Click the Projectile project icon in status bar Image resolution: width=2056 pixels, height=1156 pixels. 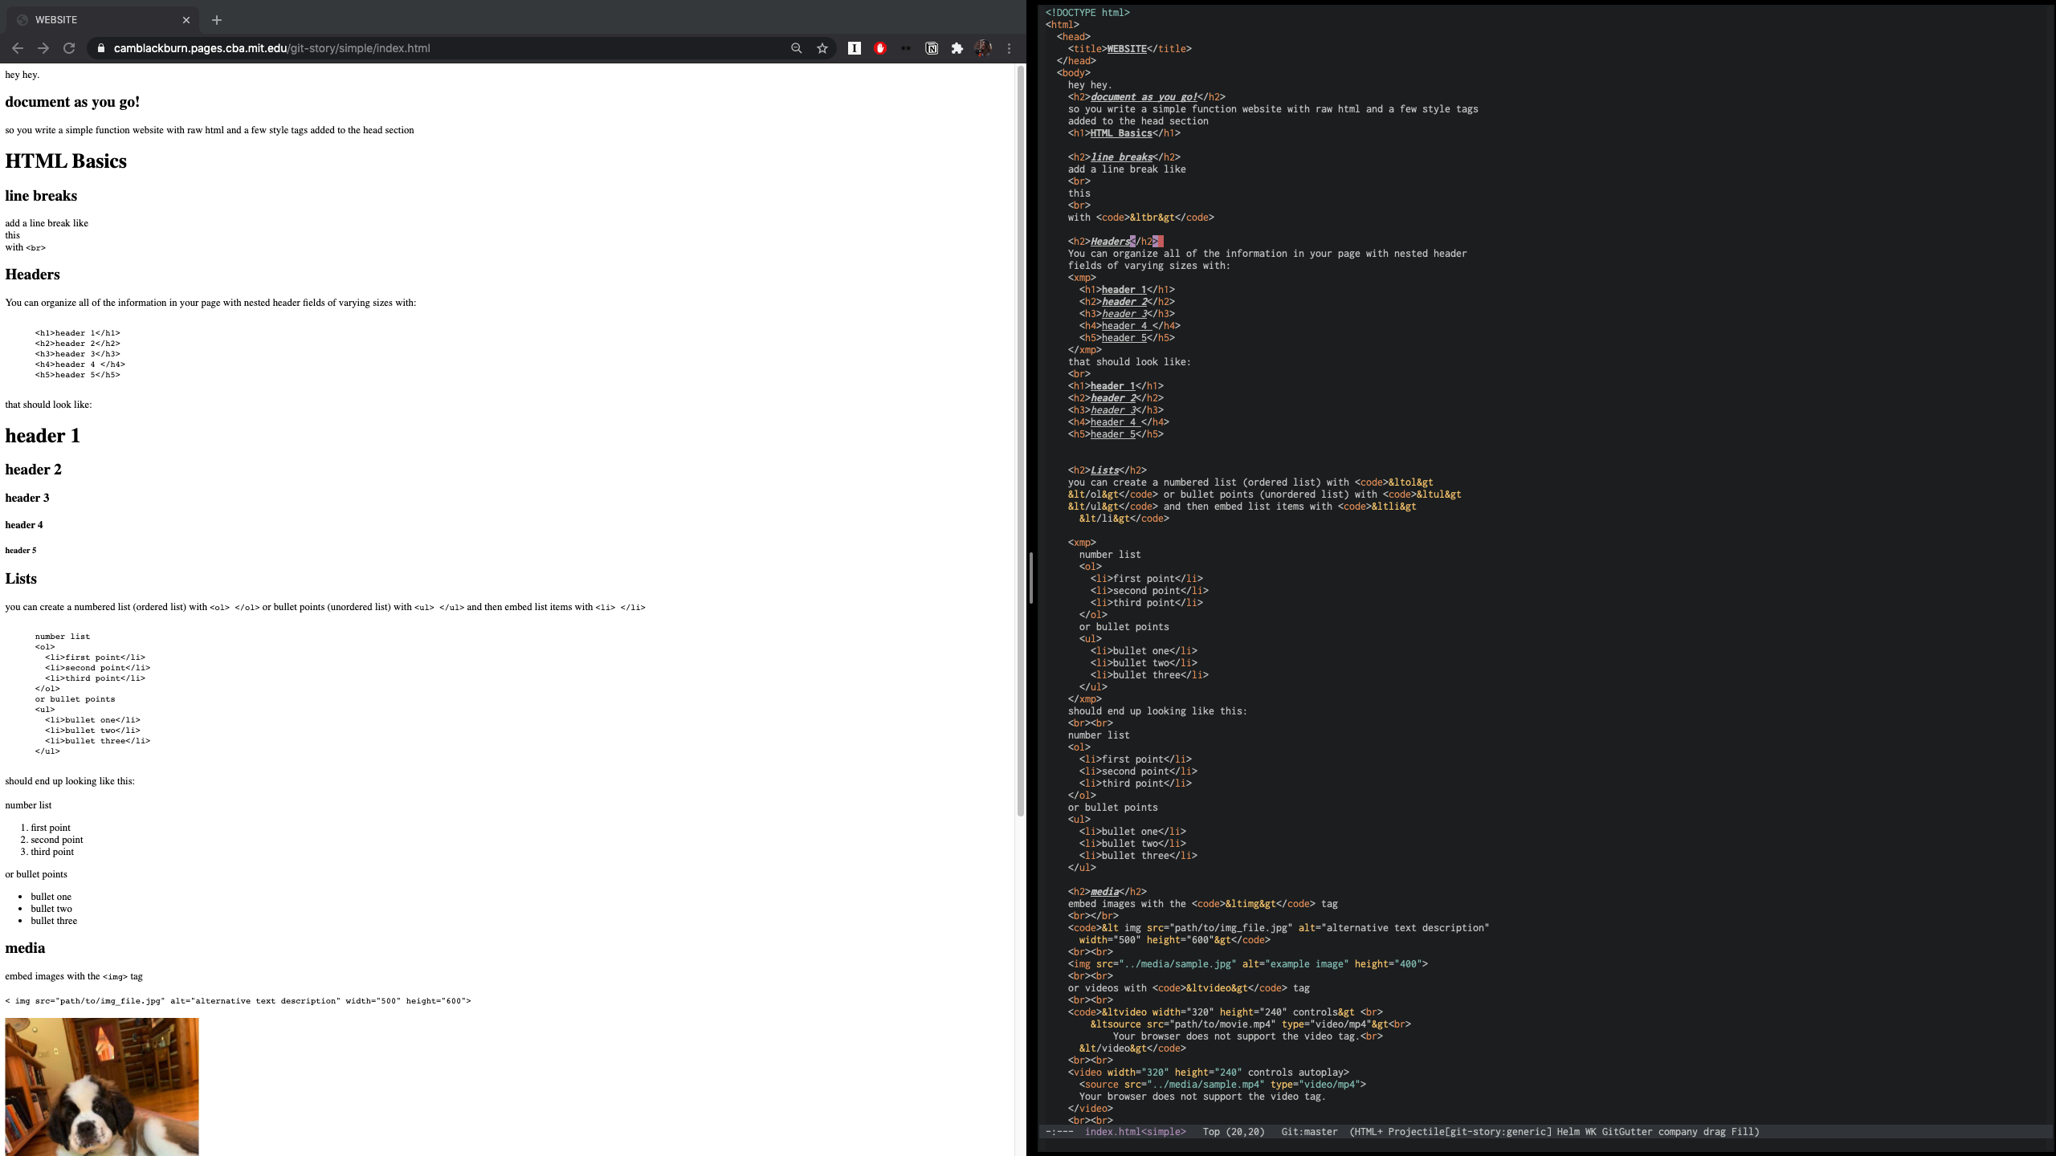1412,1132
